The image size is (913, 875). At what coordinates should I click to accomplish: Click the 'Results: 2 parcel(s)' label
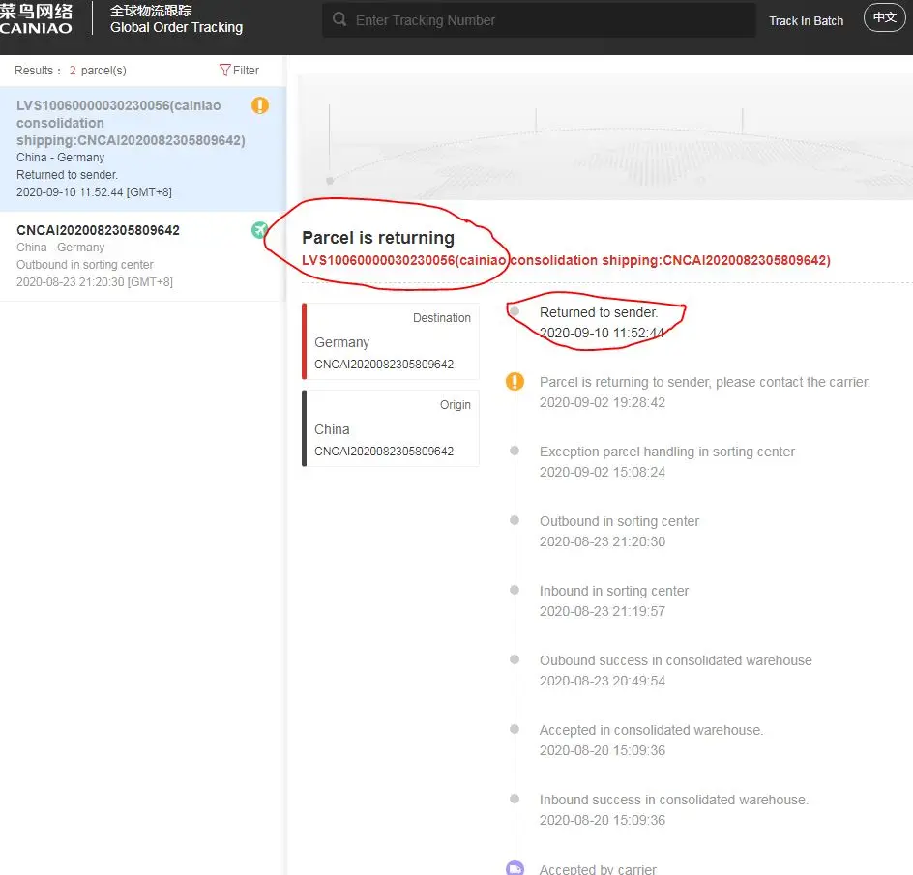click(x=71, y=71)
